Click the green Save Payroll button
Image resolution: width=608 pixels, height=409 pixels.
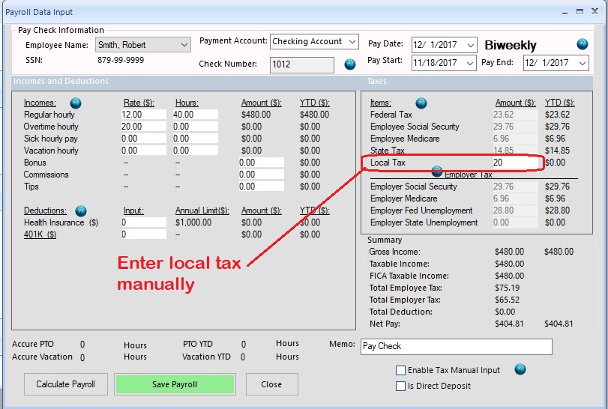[x=175, y=384]
